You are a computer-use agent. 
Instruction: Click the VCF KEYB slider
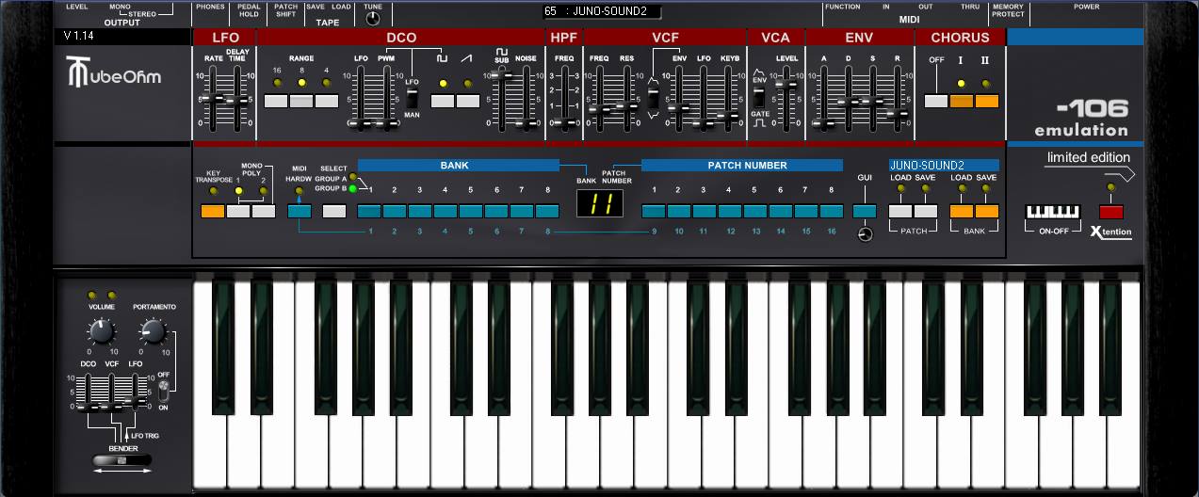pos(730,99)
